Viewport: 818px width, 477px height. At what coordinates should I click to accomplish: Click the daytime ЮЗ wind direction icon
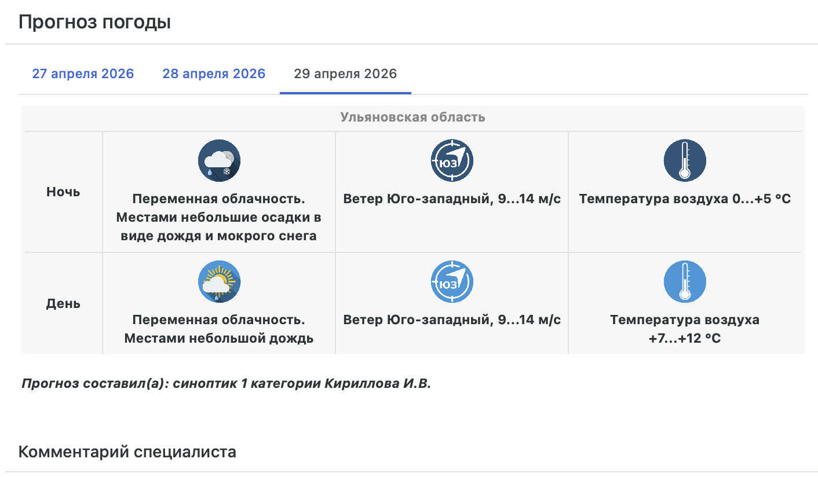coord(452,281)
